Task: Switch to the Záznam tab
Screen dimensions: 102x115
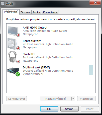Action: pyautogui.click(x=25, y=12)
